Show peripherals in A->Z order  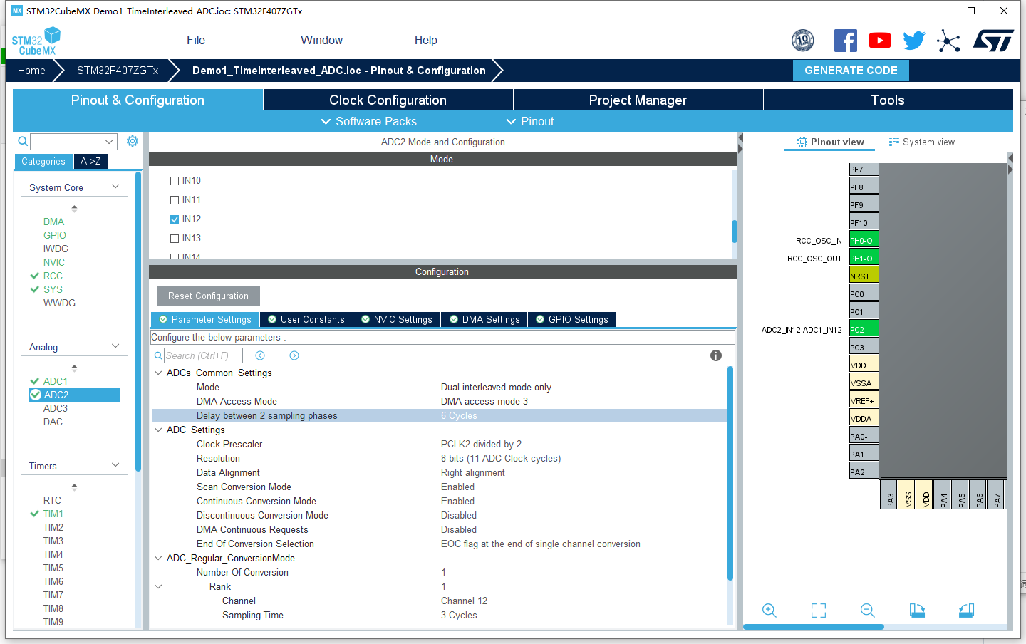coord(90,161)
